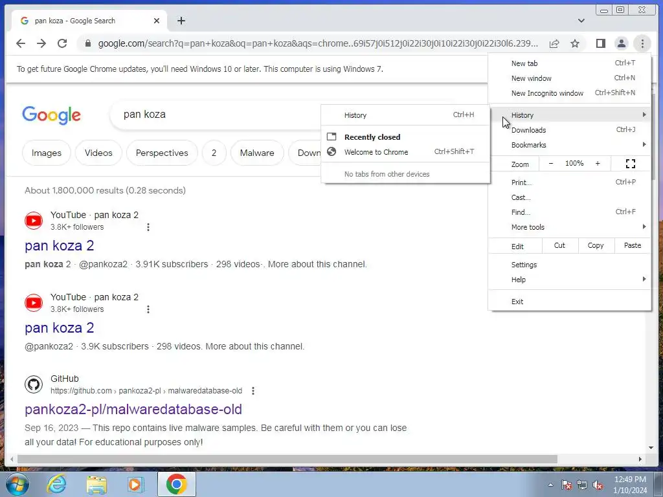This screenshot has width=663, height=497.
Task: Click the address bar URL
Action: click(x=317, y=43)
